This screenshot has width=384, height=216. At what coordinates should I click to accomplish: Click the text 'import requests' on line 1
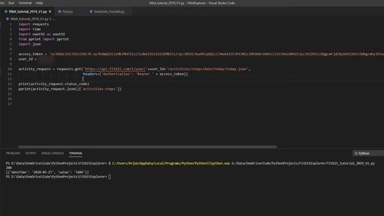34,24
